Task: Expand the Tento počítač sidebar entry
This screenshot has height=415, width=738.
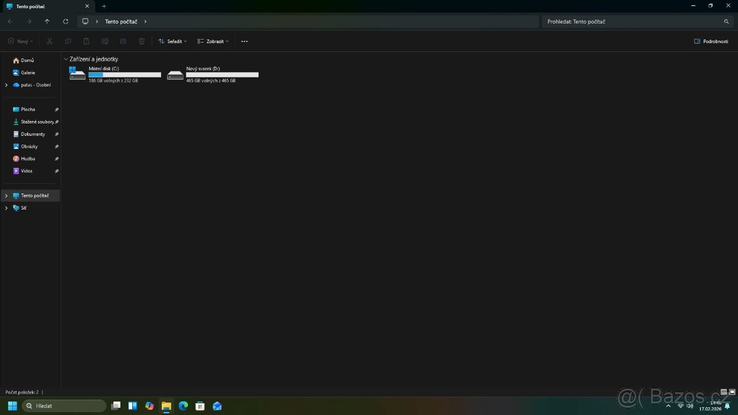Action: (x=6, y=196)
